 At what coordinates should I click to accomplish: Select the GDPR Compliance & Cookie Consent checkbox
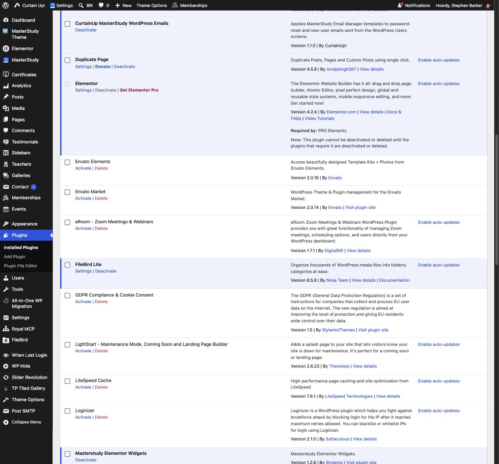67,295
